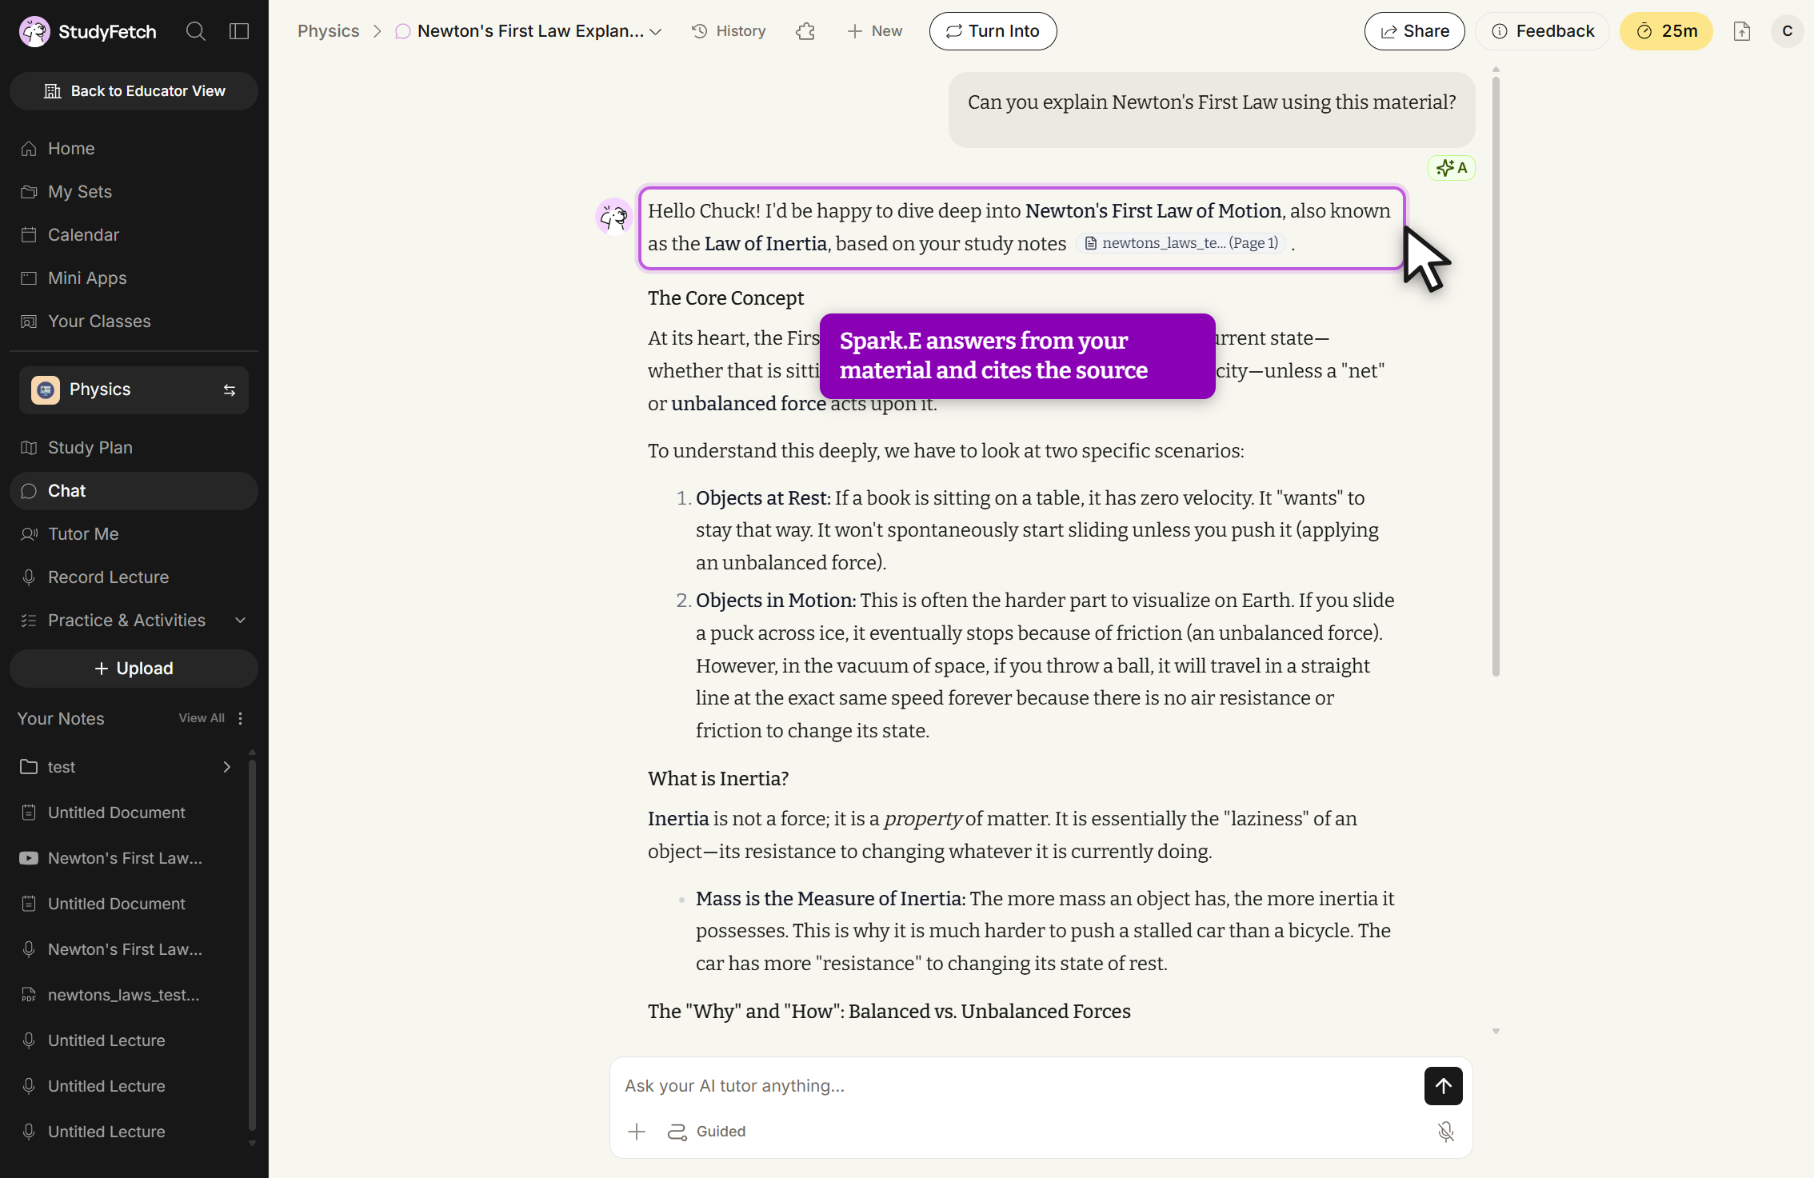Open Your Classes
Viewport: 1814px width, 1178px height.
click(x=134, y=321)
